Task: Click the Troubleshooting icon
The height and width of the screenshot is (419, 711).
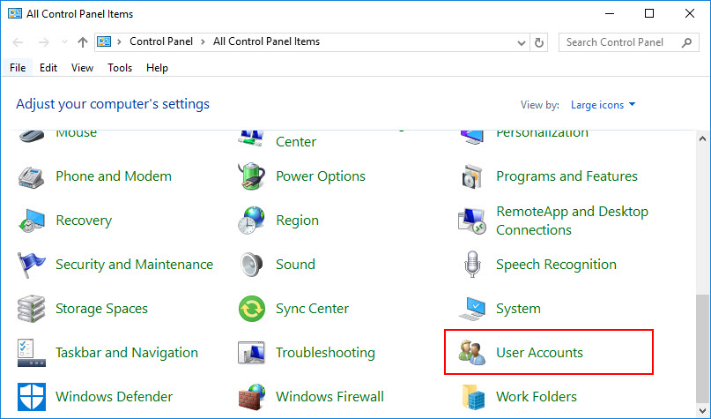Action: click(x=251, y=353)
